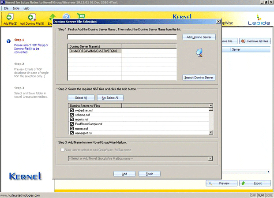Click the Export button in main window

255,183
